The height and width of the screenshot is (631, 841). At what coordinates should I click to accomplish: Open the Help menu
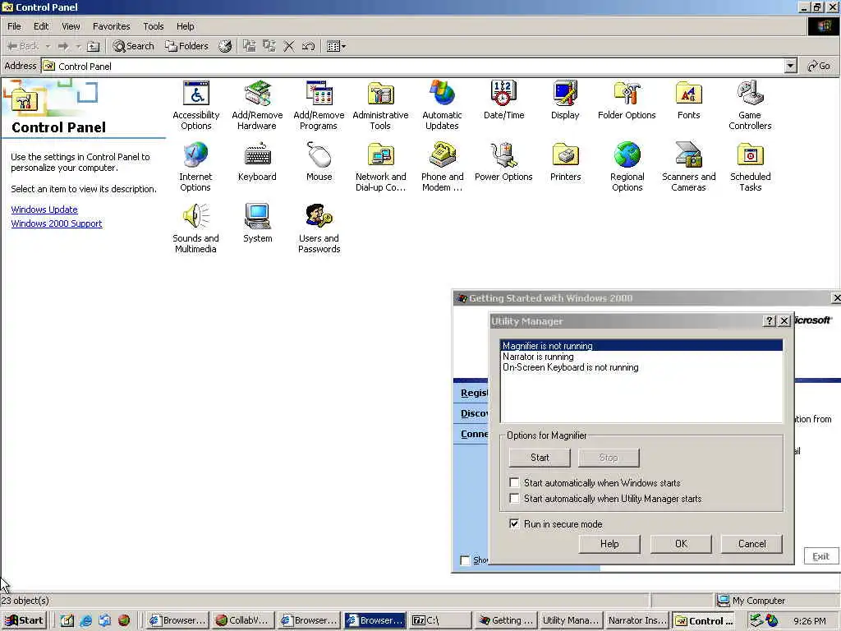(x=185, y=26)
